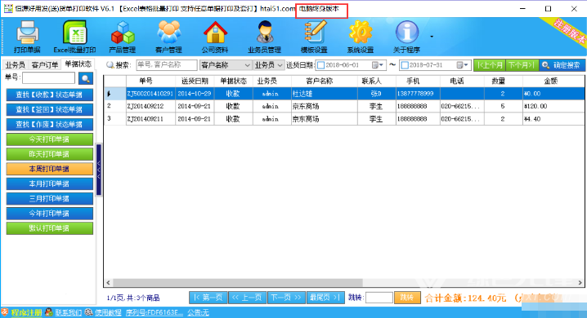The height and width of the screenshot is (318, 587).
Task: Click the 序列号:FDF6163E link
Action: coord(155,312)
